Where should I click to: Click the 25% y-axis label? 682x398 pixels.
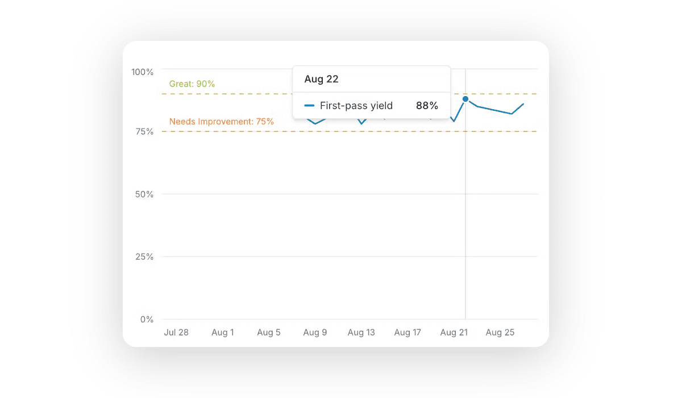click(144, 256)
